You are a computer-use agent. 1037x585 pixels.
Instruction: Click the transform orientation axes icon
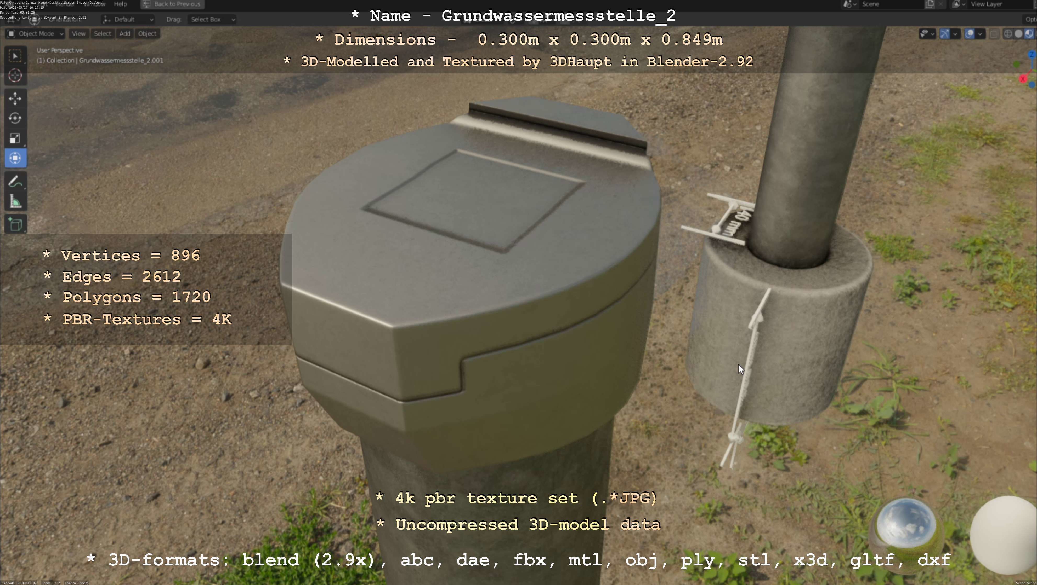pos(107,19)
